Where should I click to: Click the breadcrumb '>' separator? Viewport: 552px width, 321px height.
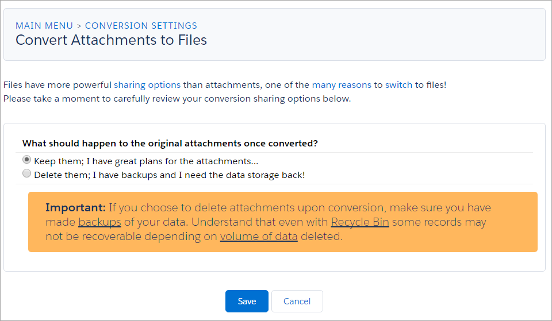79,26
